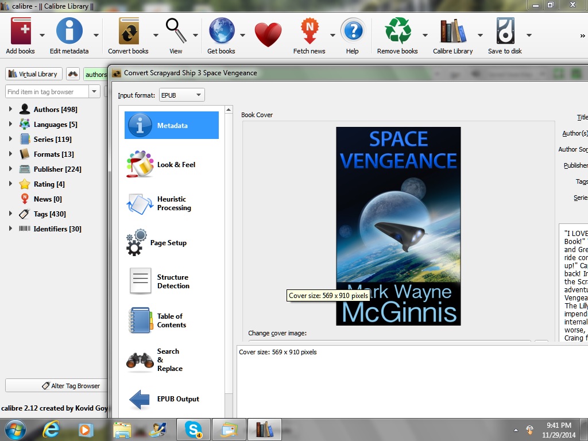Open Fetch news dropdown arrow
Viewport: 588px width, 441px height.
(332, 35)
